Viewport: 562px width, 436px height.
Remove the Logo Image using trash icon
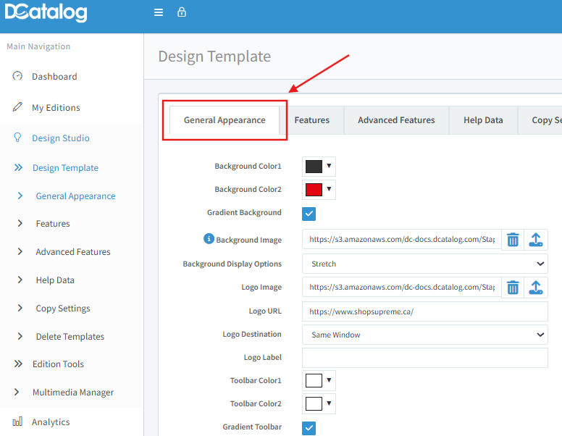coord(513,288)
